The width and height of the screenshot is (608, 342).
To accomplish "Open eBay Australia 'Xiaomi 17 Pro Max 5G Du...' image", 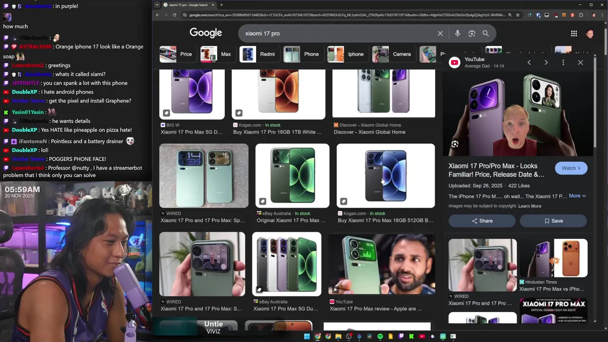I will (287, 264).
